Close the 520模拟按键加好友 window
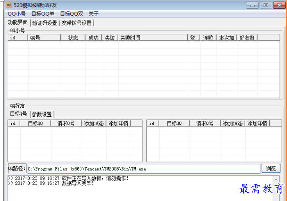Viewport: 287px width, 201px height. click(279, 5)
